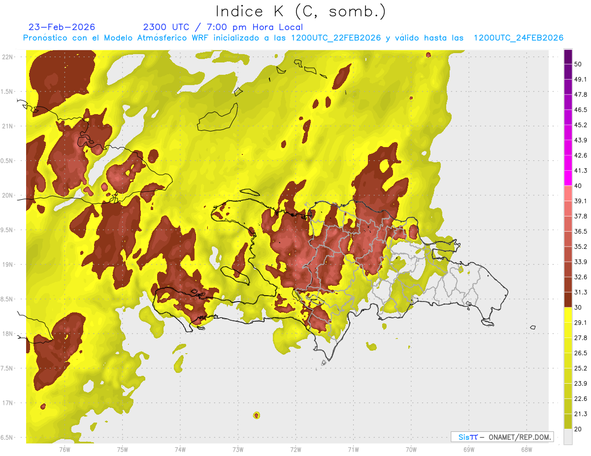
Task: Click the "42.6" color scale value
Action: (x=581, y=155)
